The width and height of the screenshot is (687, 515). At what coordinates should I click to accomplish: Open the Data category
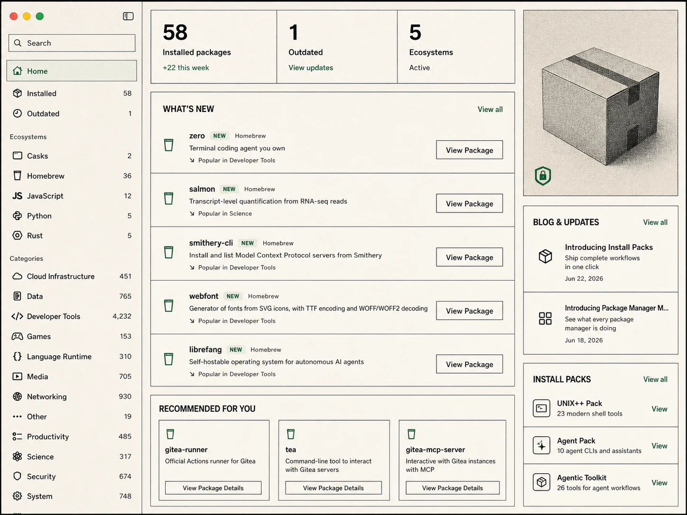pyautogui.click(x=72, y=296)
